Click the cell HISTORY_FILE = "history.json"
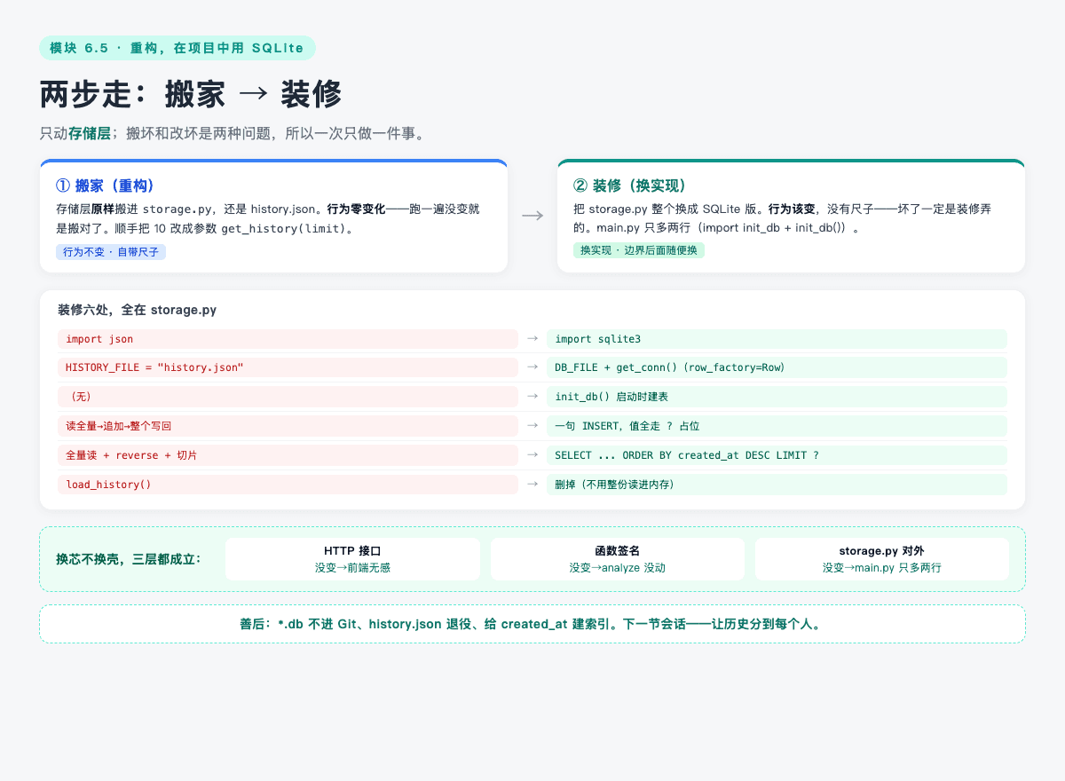The image size is (1065, 781). tap(288, 367)
